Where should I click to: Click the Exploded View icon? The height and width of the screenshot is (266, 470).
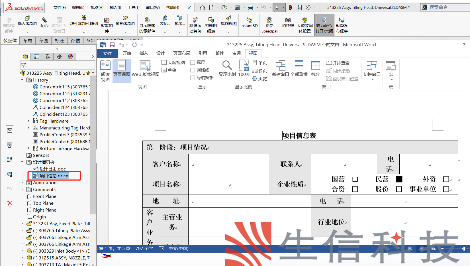(229, 21)
